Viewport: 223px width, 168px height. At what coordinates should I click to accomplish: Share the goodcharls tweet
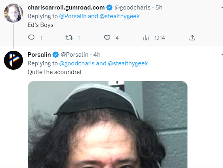coord(192,38)
